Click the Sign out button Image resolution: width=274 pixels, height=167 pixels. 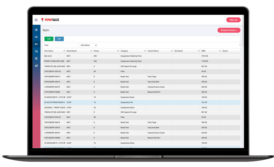[x=233, y=20]
